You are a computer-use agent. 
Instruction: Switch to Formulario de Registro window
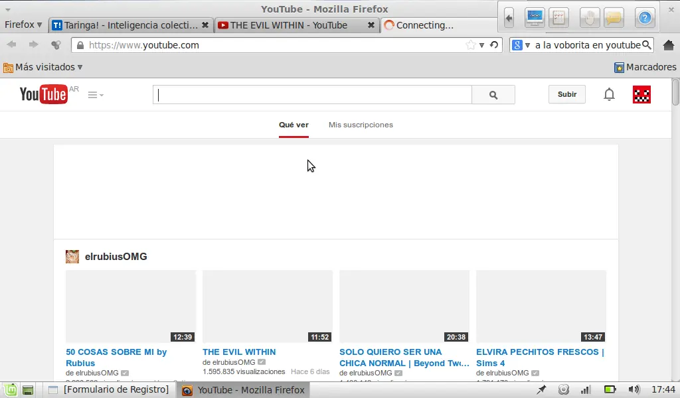coord(109,390)
